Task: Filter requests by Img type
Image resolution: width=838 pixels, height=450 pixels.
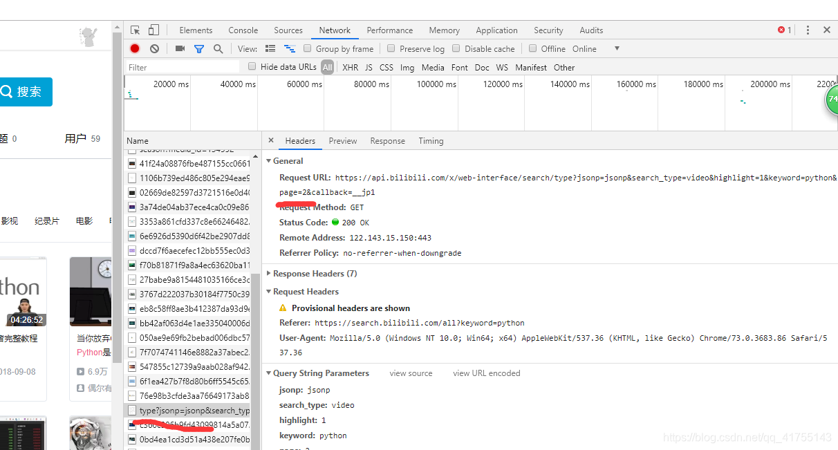Action: (407, 67)
